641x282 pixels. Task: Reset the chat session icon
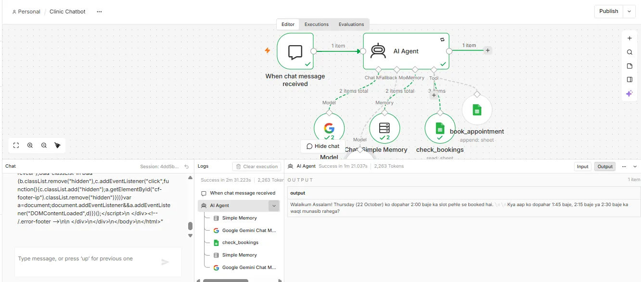pos(187,167)
